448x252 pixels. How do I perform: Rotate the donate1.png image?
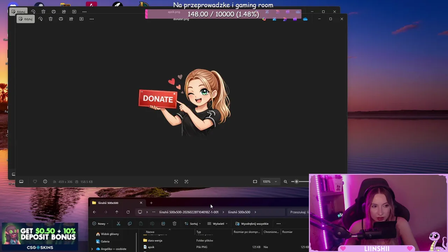click(x=40, y=19)
